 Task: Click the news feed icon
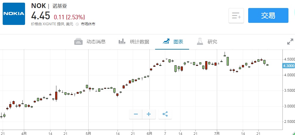[78, 42]
